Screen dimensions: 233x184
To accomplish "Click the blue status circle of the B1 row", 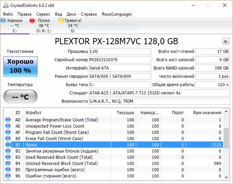I will pos(8,145).
